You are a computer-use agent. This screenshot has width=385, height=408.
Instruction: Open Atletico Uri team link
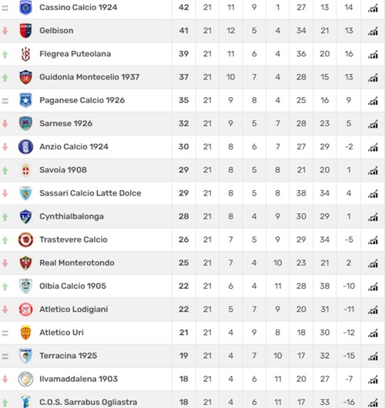pos(62,333)
